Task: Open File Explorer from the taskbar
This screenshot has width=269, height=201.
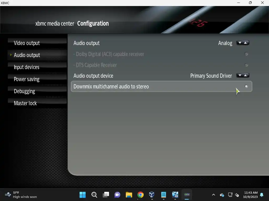Action: [x=129, y=195]
